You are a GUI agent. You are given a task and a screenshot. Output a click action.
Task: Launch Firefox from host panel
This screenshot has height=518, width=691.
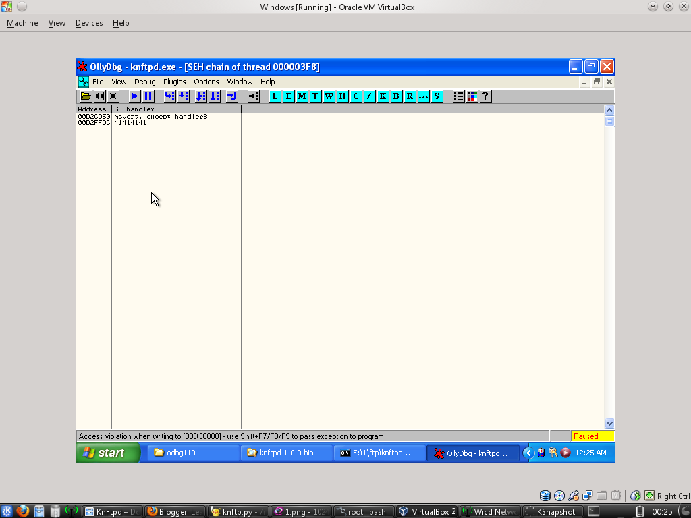click(22, 511)
